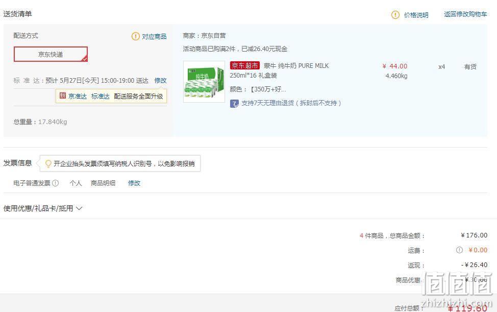Viewport: 497px width, 312px height.
Task: Click the 支持7天无理由退货 text
Action: 291,103
